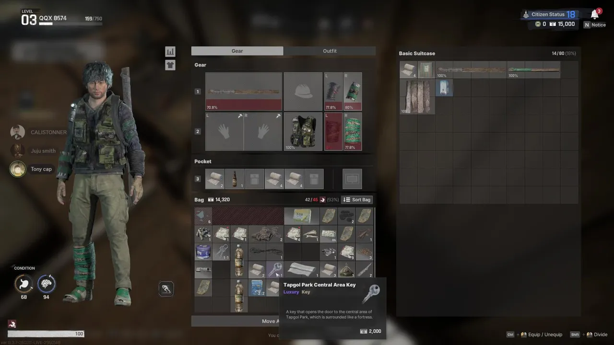Select the black cord in the bag

(266, 252)
